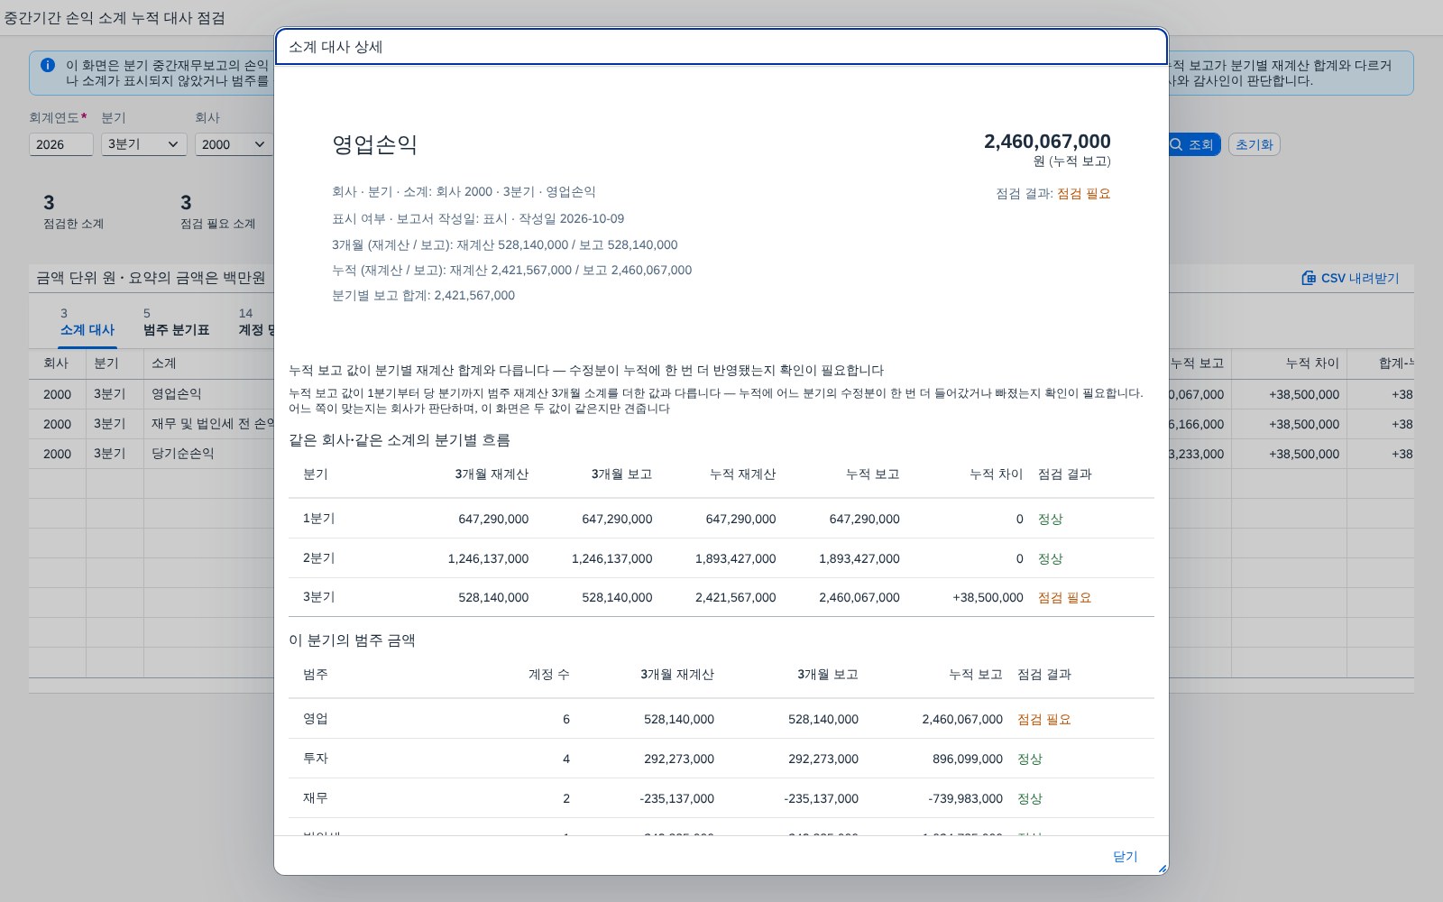Click the 이 분기의 범주 금액 heading
This screenshot has width=1443, height=902.
pos(352,640)
